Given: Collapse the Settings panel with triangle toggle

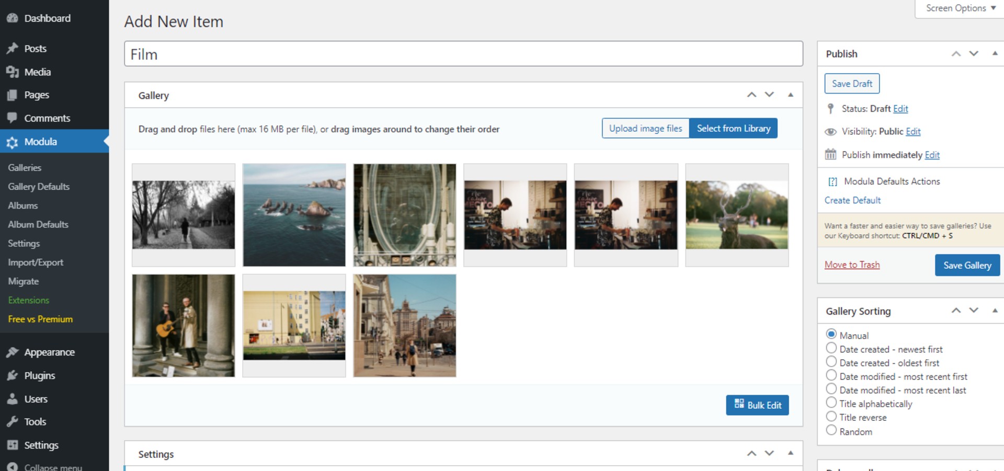Looking at the screenshot, I should (791, 453).
